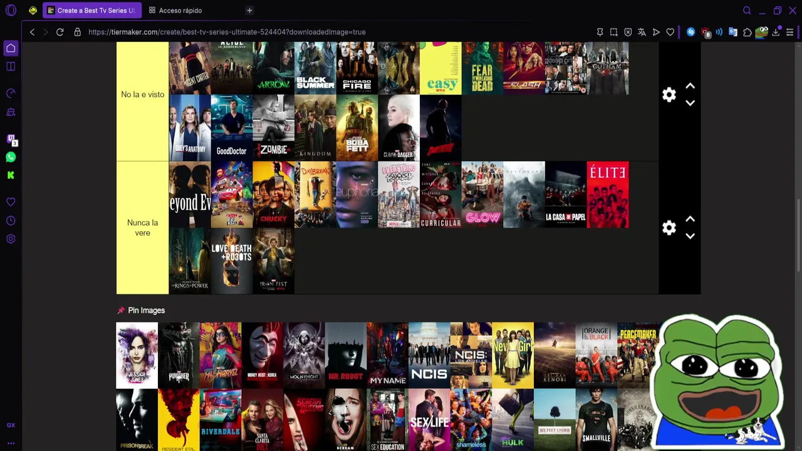This screenshot has height=451, width=802.
Task: Move 'No la e visto' row up
Action: click(690, 86)
